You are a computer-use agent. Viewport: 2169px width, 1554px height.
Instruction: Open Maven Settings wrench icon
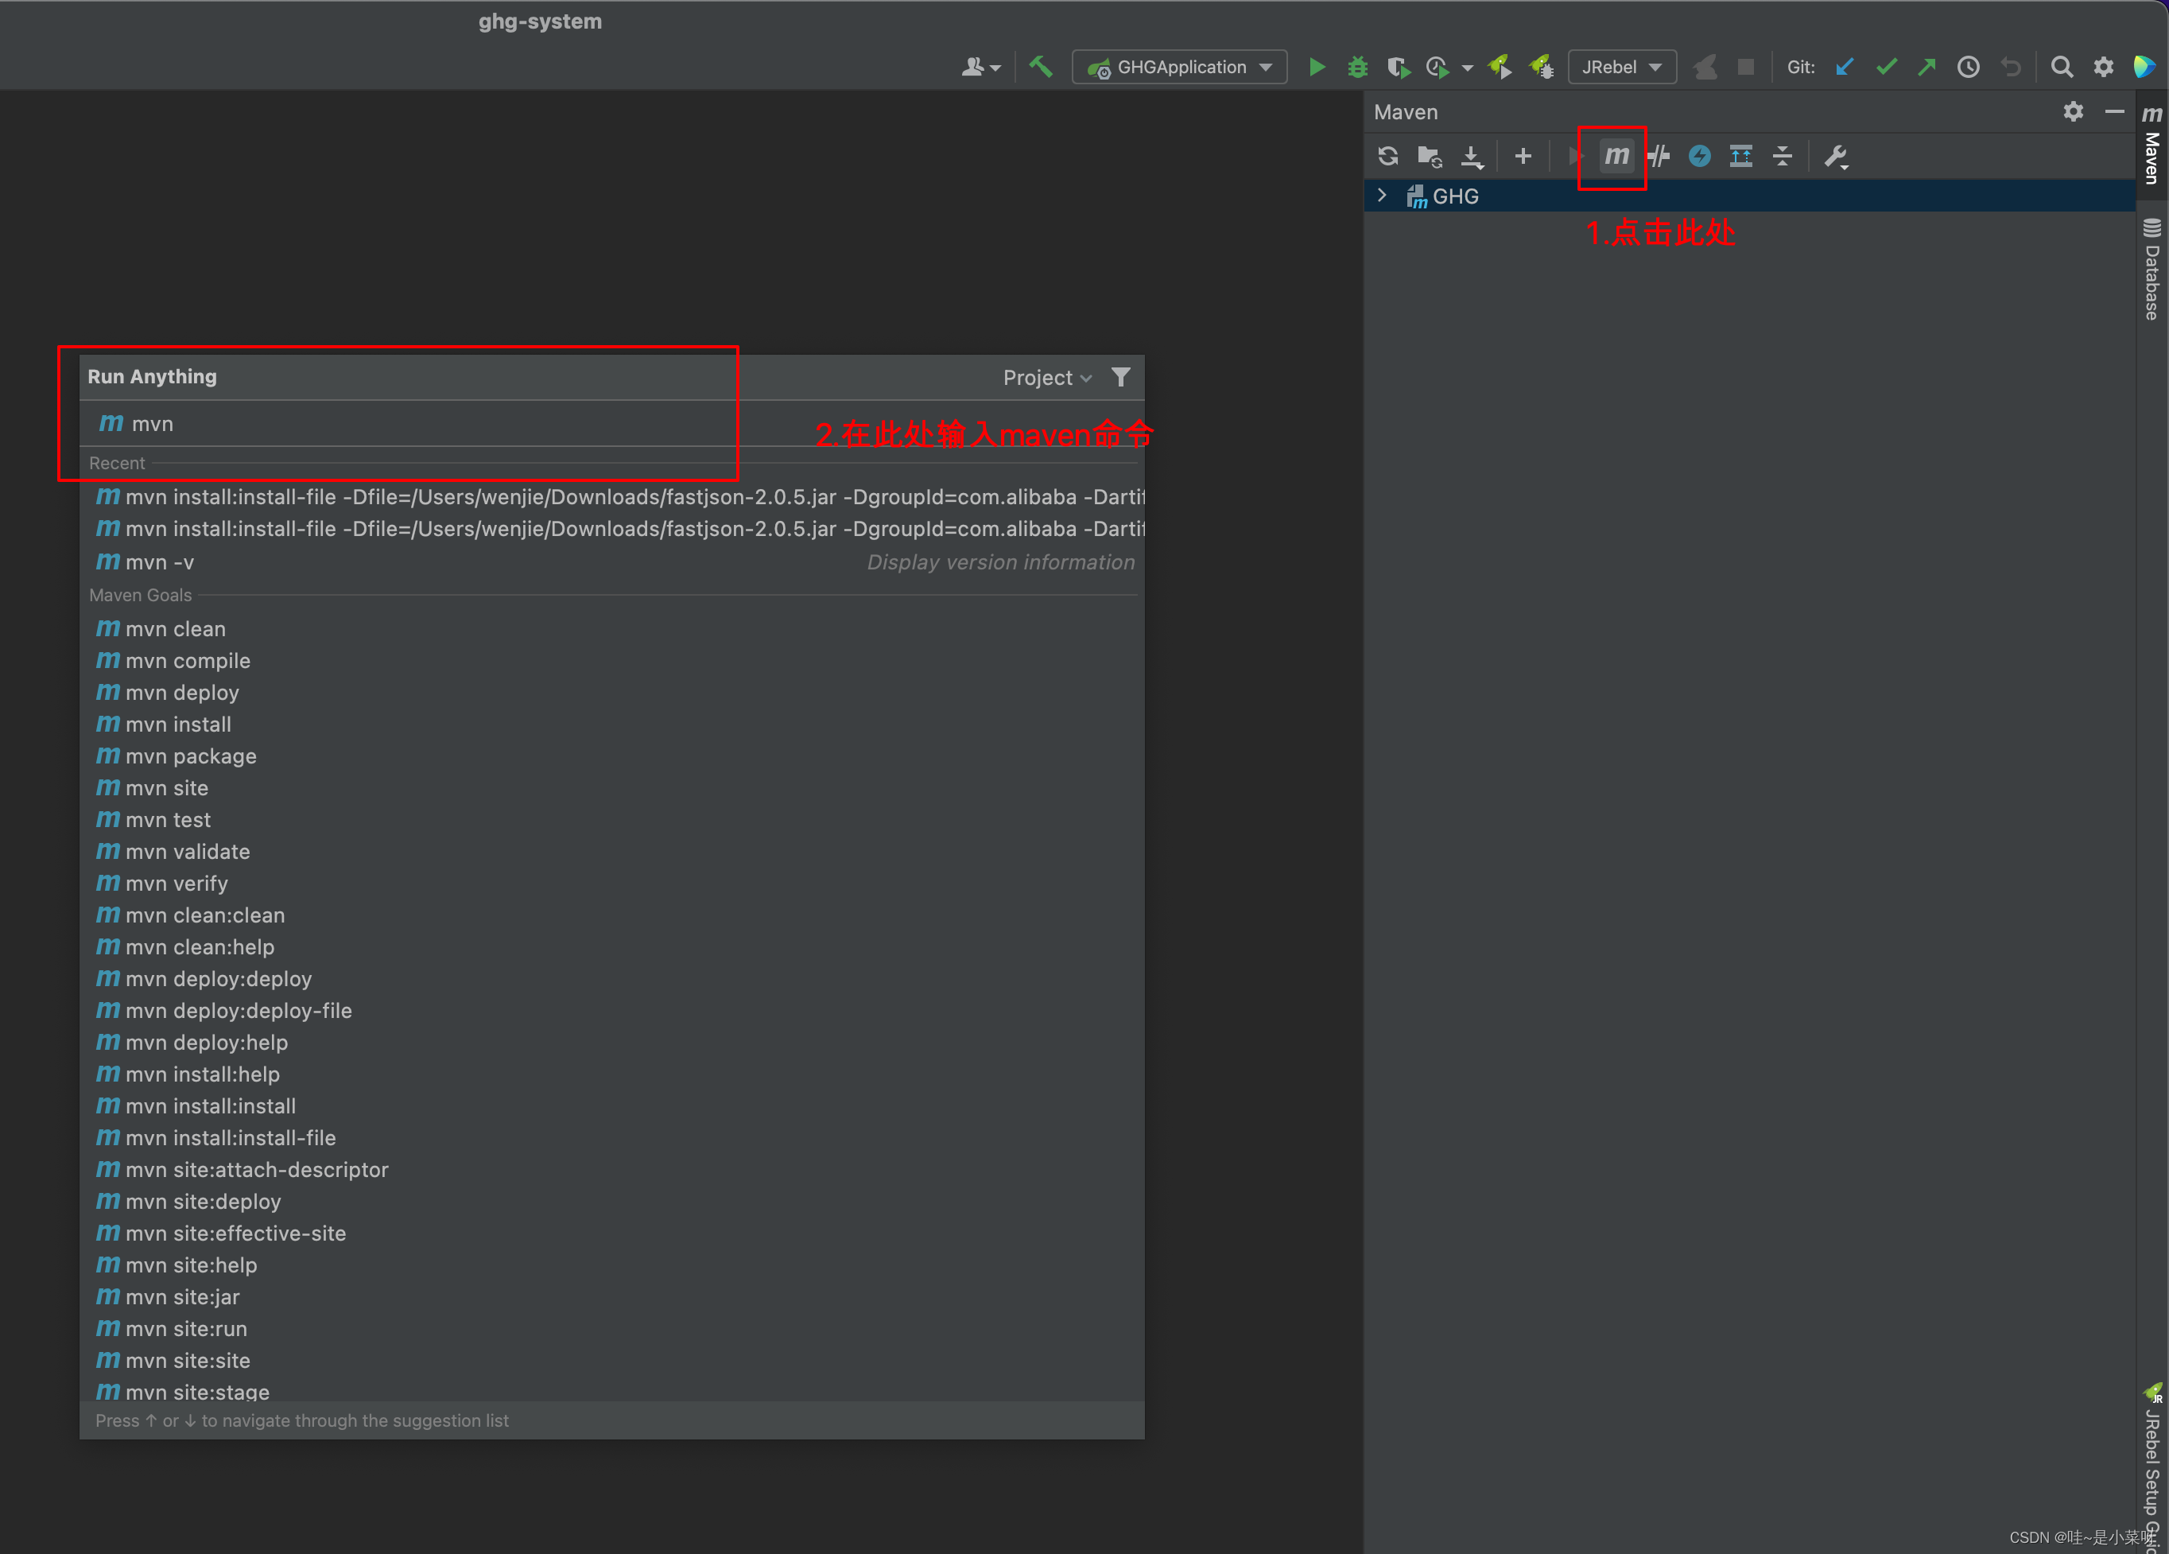pos(1835,156)
